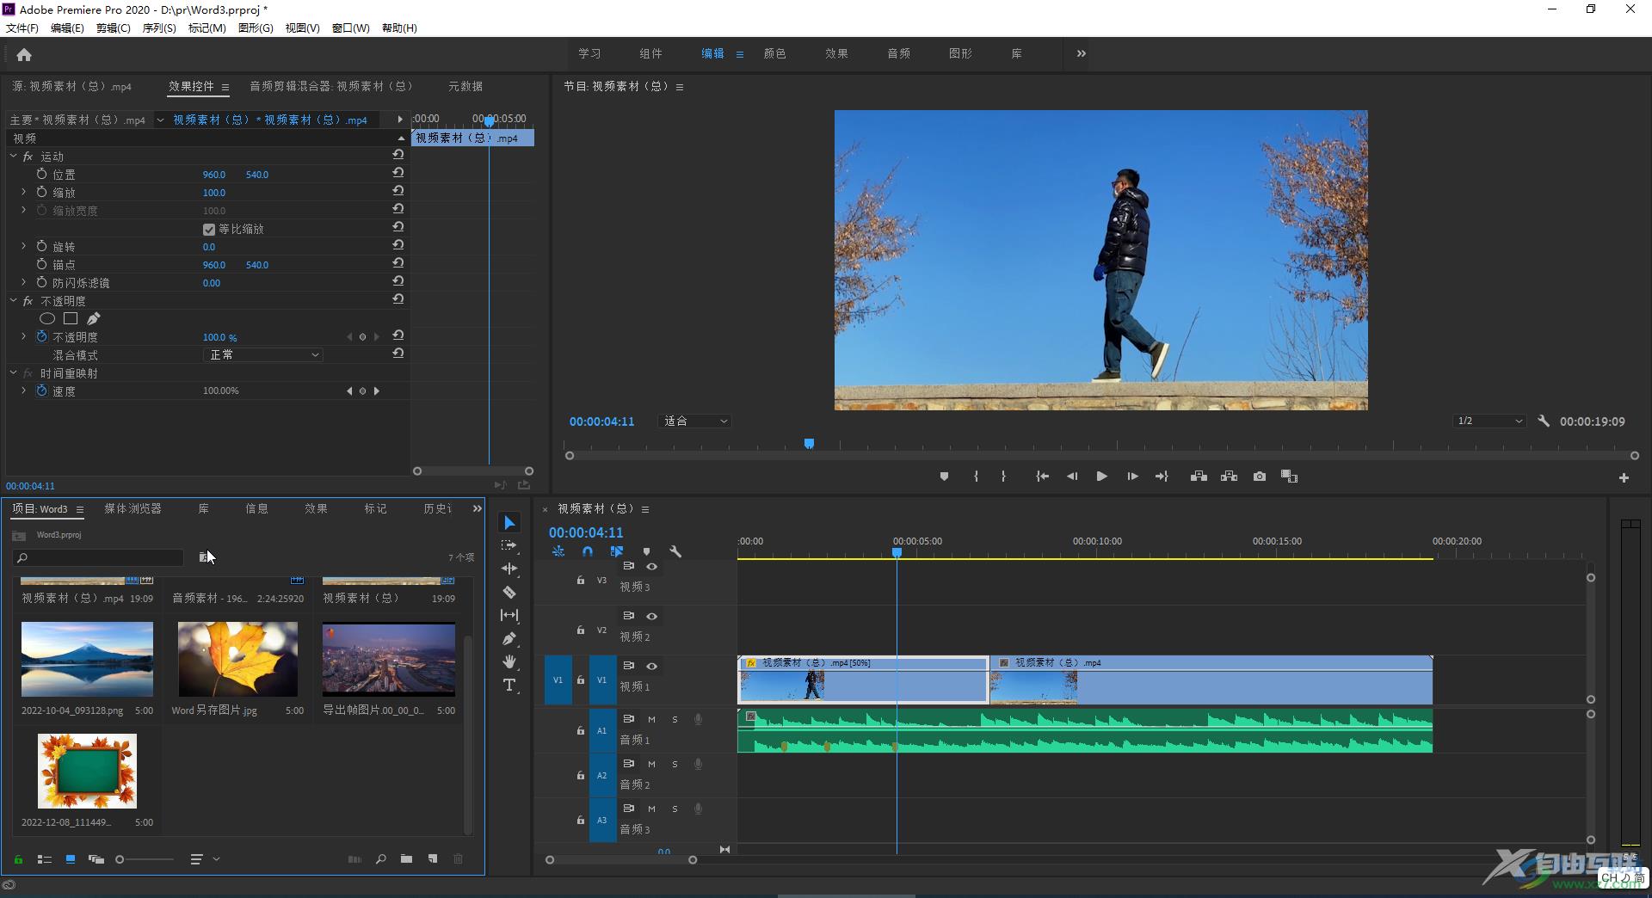Open playback resolution 1/2 dropdown

(1489, 421)
